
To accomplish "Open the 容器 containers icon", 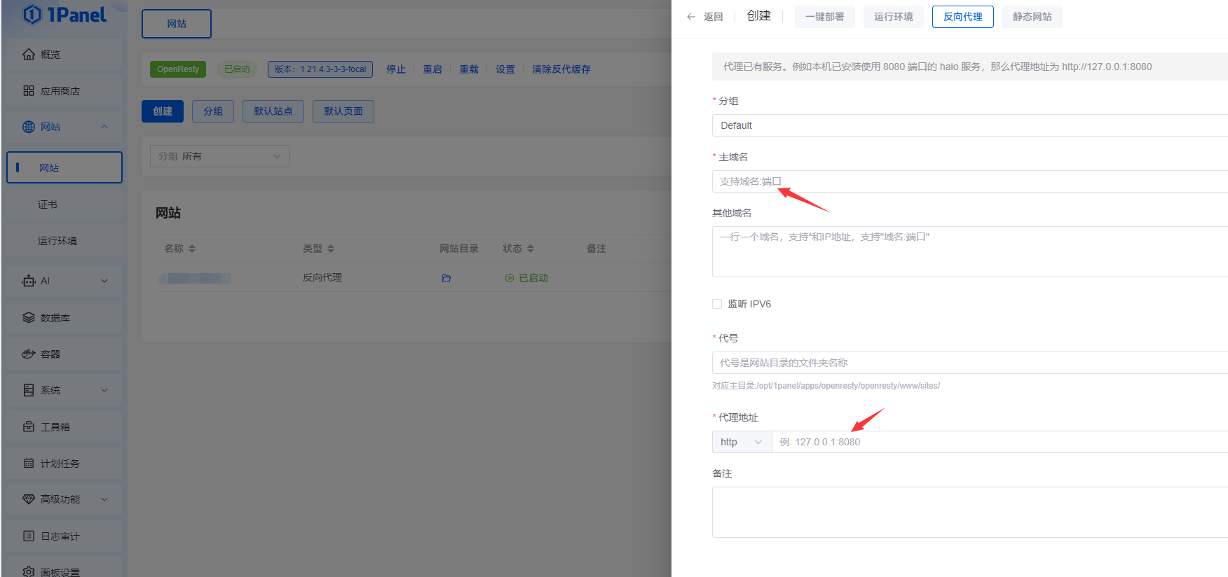I will click(29, 354).
